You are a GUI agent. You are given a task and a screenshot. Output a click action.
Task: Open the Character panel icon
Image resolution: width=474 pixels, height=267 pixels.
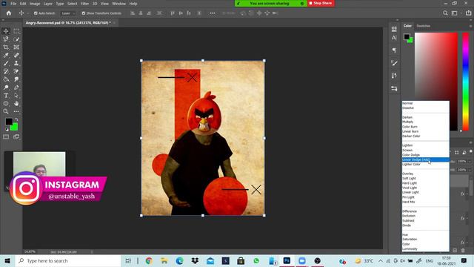point(394,38)
